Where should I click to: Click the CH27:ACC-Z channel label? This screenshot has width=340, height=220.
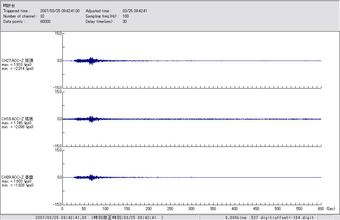pyautogui.click(x=17, y=61)
